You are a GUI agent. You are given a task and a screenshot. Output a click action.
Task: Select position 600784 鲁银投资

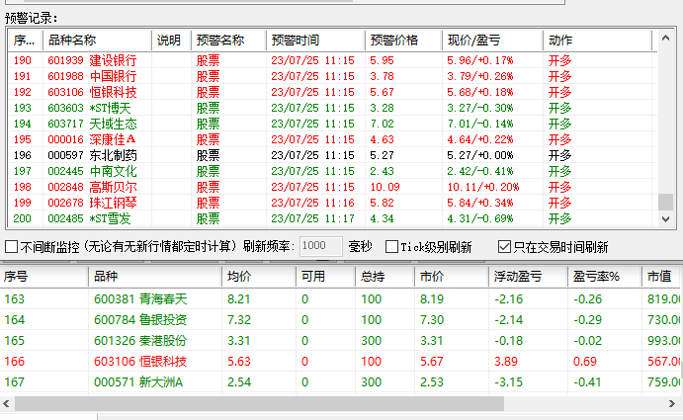[339, 320]
